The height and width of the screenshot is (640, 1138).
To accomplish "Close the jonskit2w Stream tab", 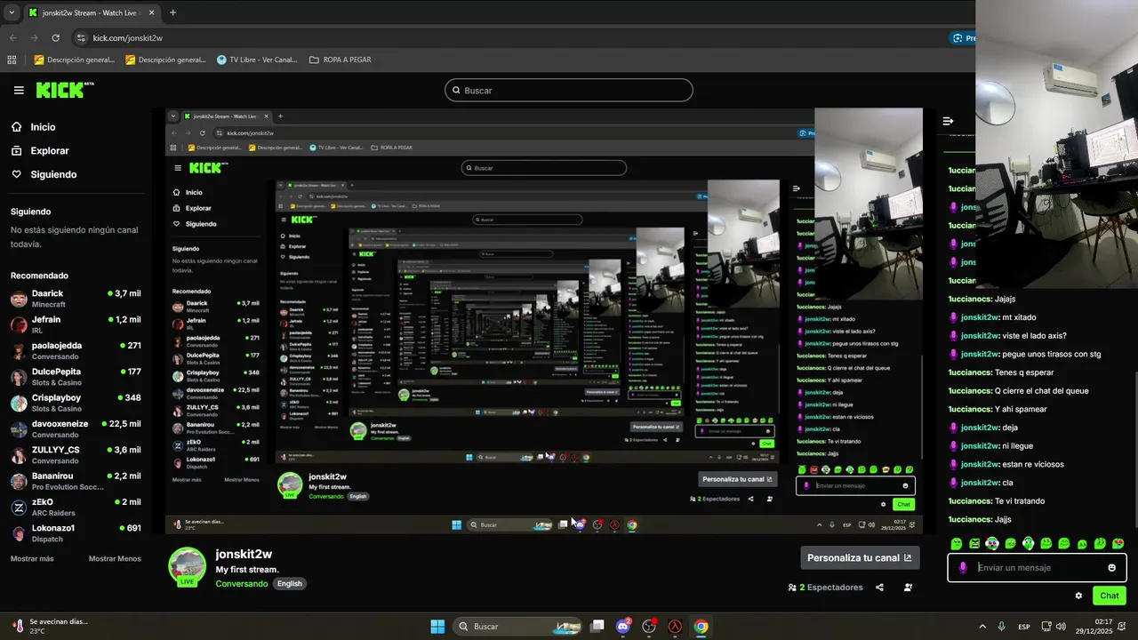I will tap(151, 12).
